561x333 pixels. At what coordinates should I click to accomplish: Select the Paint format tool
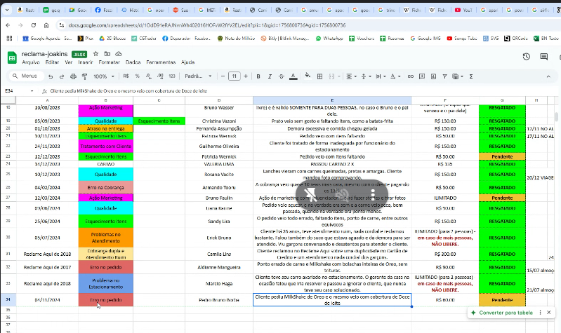click(x=84, y=76)
